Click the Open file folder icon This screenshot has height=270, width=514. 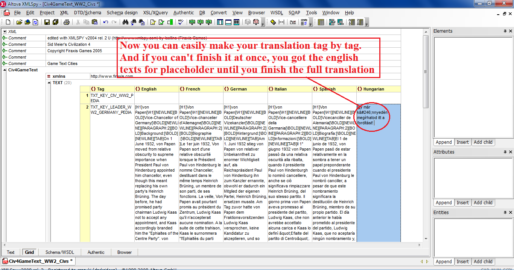tap(19, 22)
